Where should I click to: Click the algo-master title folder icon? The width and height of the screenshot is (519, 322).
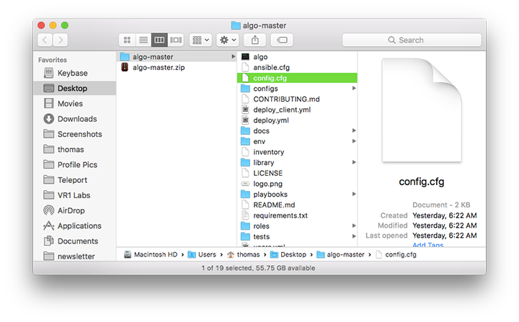(236, 25)
